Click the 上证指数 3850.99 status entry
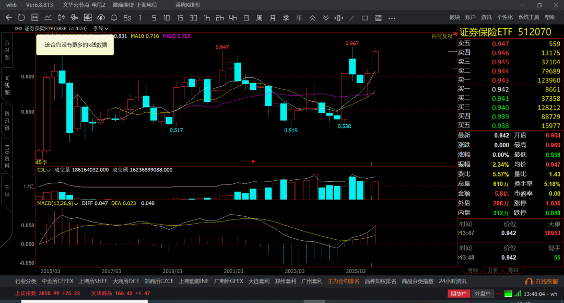The image size is (564, 303). pos(48,293)
